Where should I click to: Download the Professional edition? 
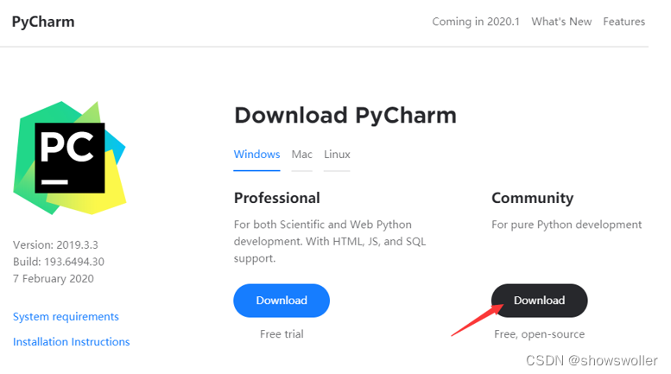pyautogui.click(x=282, y=301)
